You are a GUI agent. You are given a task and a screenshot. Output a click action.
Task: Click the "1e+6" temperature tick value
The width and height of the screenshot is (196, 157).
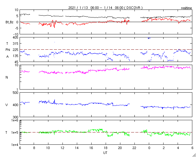point(15,120)
